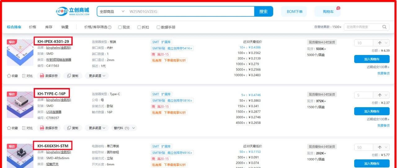Screen dimensions: 397x168
Task: Click the 自营结果数：1500+ text
Action: (x=328, y=27)
